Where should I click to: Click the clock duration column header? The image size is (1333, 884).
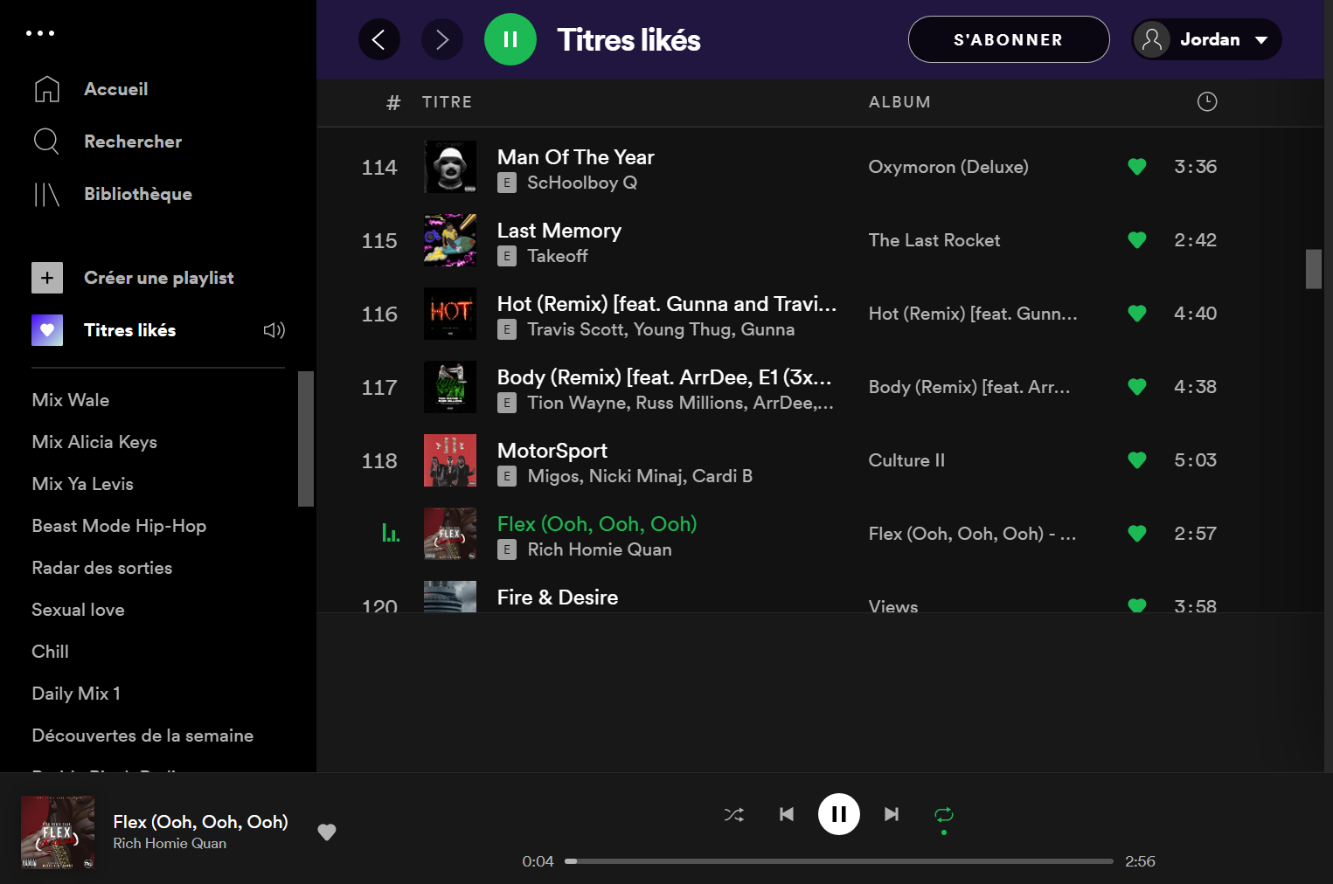[x=1206, y=102]
